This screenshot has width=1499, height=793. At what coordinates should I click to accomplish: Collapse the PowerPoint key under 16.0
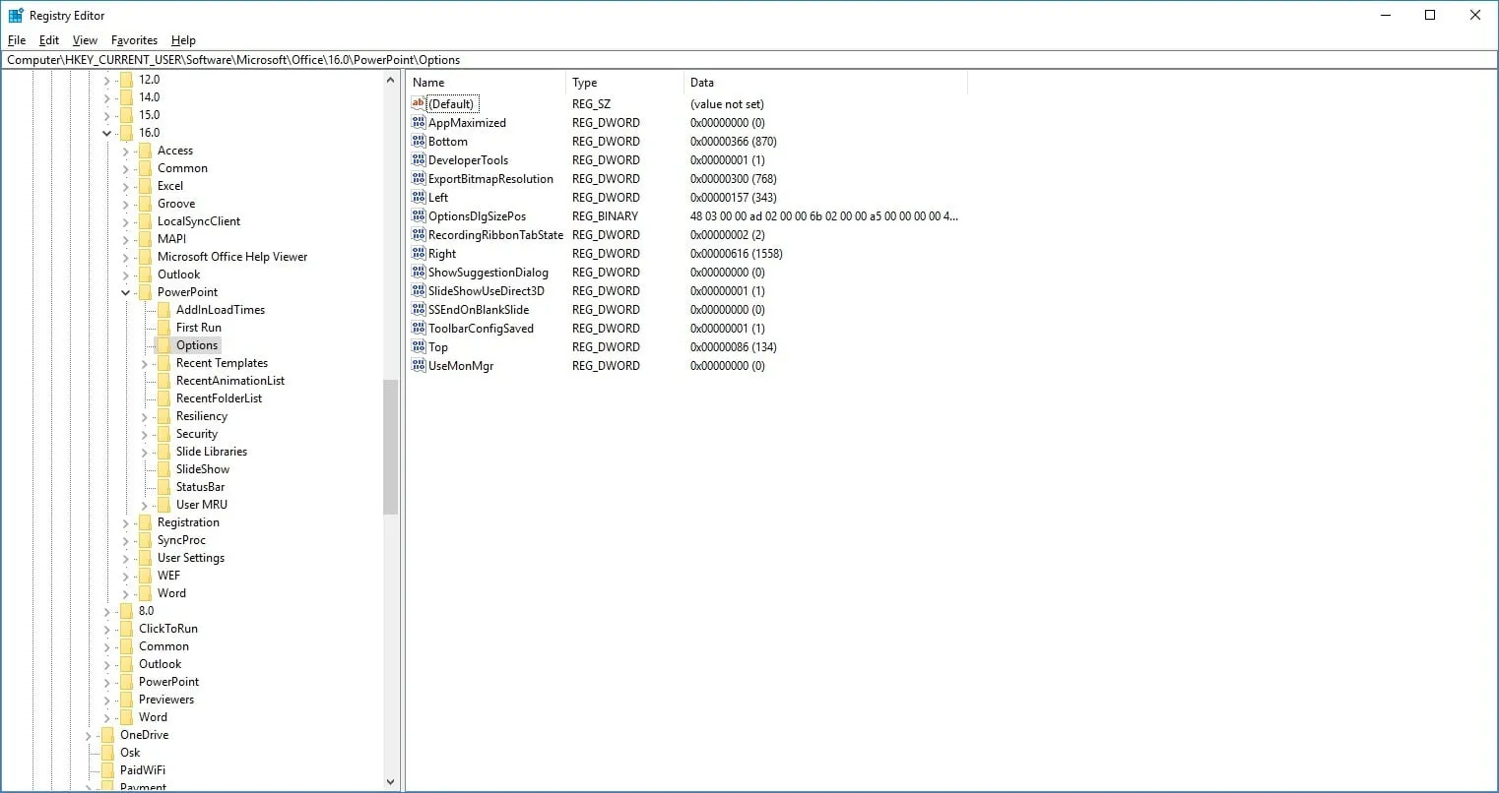click(126, 293)
